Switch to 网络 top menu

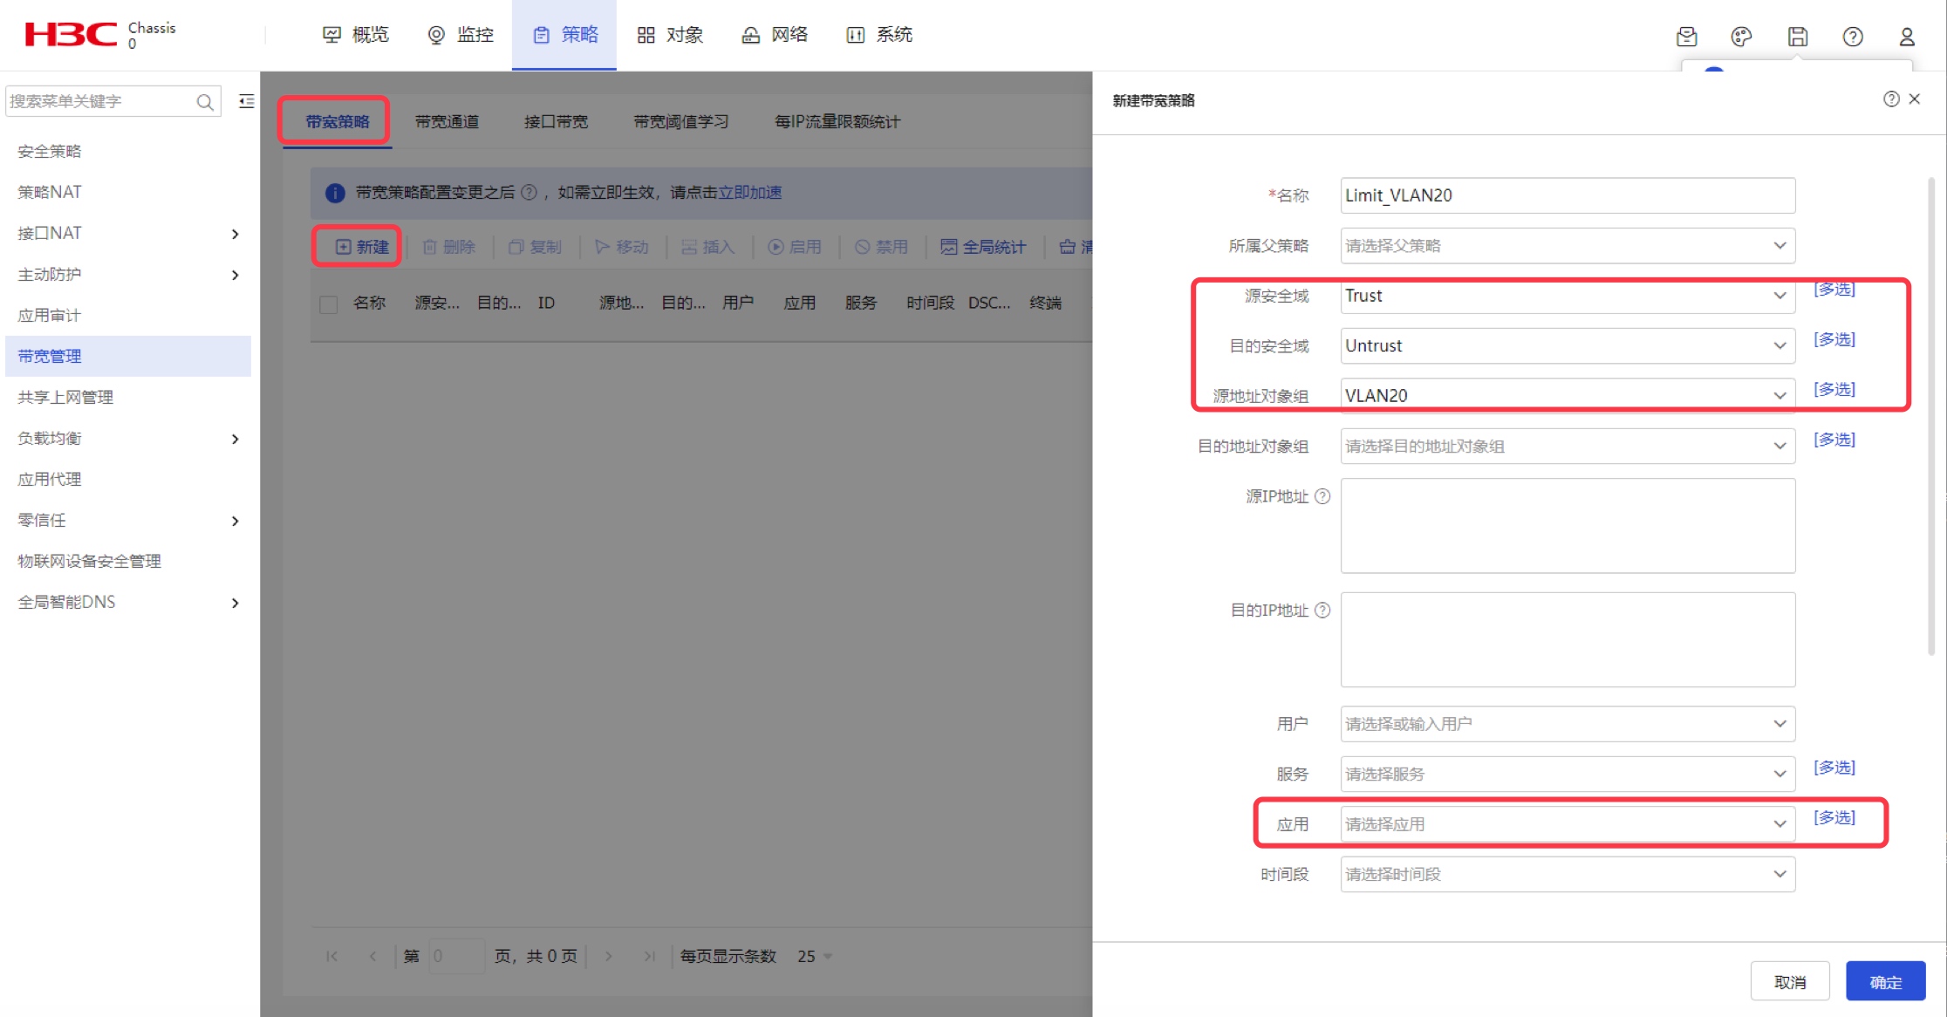point(775,35)
